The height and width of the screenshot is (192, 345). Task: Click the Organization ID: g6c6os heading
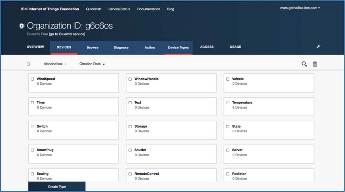tap(70, 26)
